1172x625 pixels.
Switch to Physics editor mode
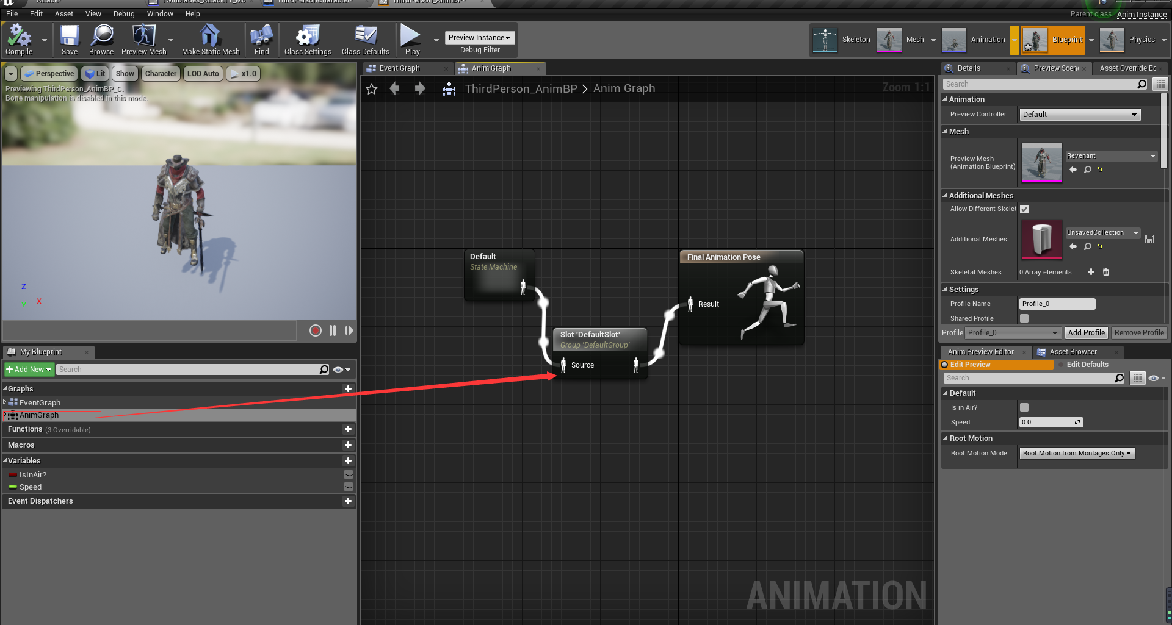pos(1128,40)
